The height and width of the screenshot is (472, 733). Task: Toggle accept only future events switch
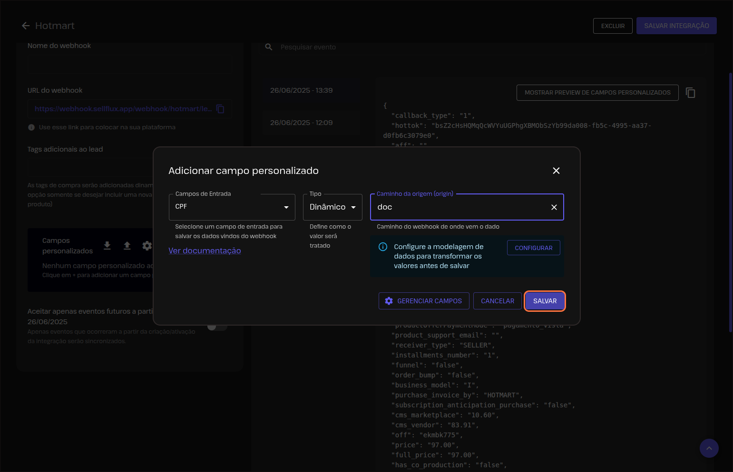[x=217, y=326]
